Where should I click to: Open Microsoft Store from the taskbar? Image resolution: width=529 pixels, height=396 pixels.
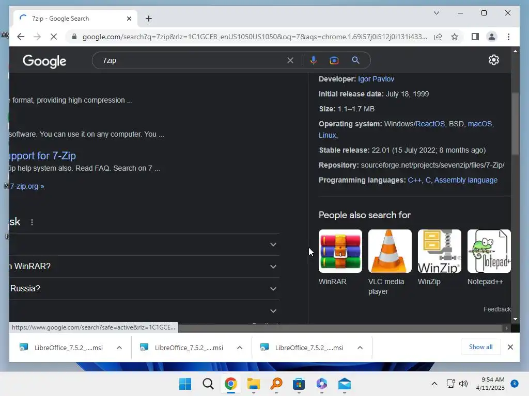pos(299,384)
